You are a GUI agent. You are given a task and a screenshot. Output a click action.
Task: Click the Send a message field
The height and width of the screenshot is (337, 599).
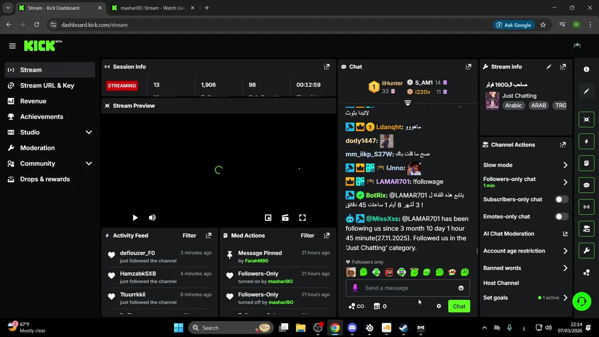pos(408,288)
